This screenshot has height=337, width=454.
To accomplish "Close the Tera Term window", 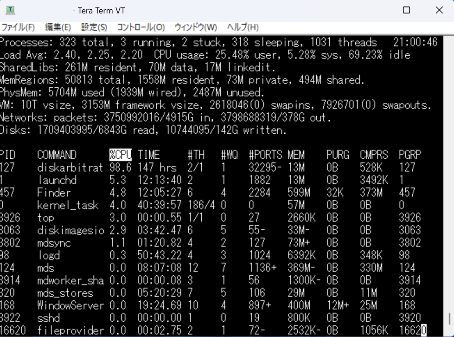I will 439,10.
